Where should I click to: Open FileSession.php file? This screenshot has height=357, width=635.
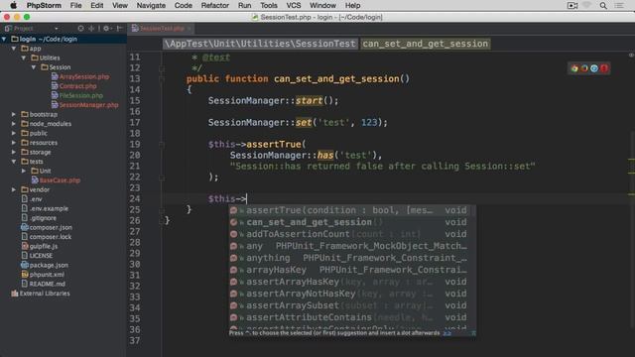[77, 95]
